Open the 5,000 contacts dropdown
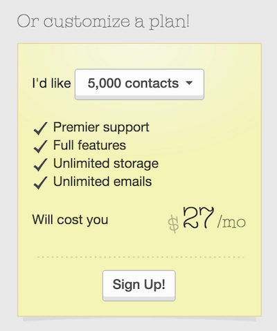 click(139, 84)
